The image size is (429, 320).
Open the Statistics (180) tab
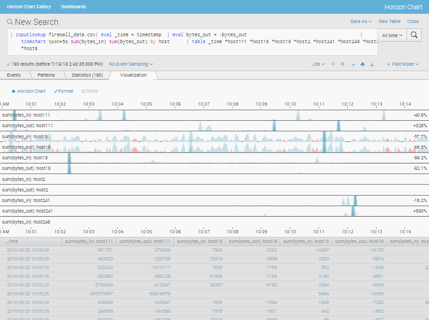(87, 75)
